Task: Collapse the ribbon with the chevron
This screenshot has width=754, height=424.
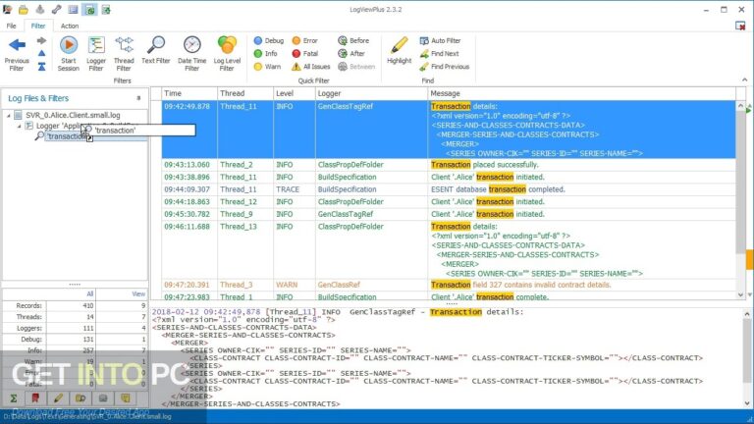Action: (x=744, y=79)
